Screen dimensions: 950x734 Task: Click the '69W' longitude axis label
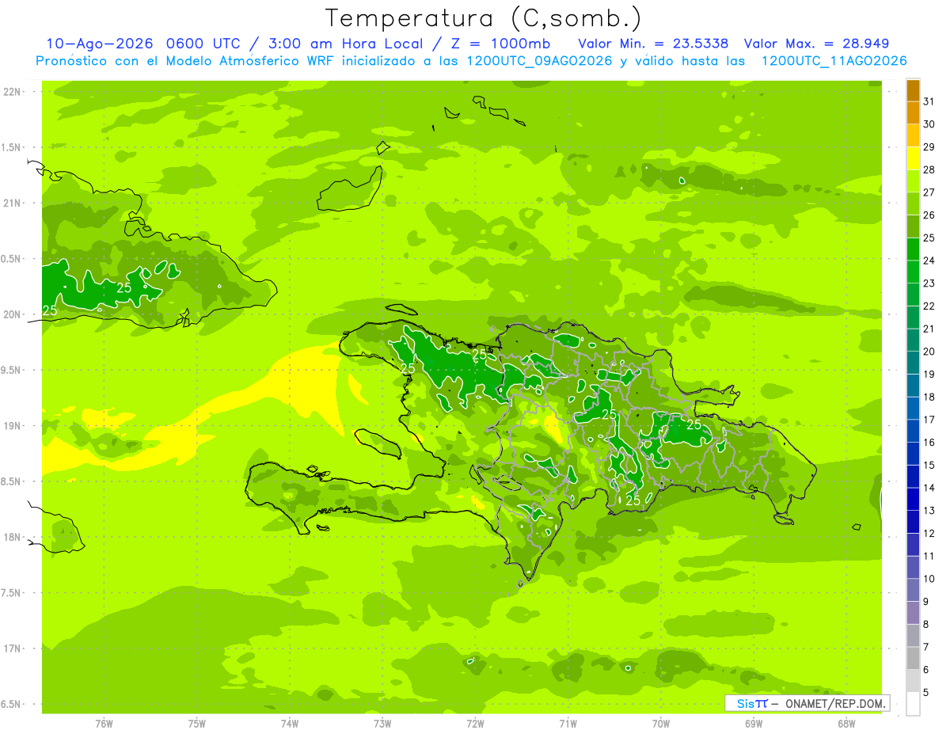(x=754, y=724)
